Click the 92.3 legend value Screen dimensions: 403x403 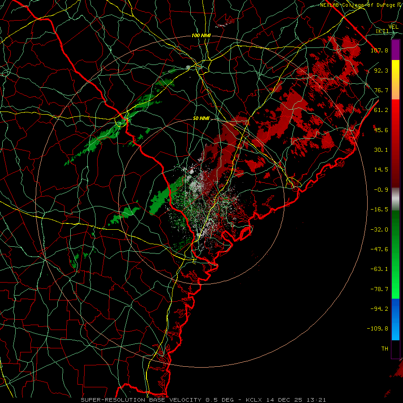(381, 70)
